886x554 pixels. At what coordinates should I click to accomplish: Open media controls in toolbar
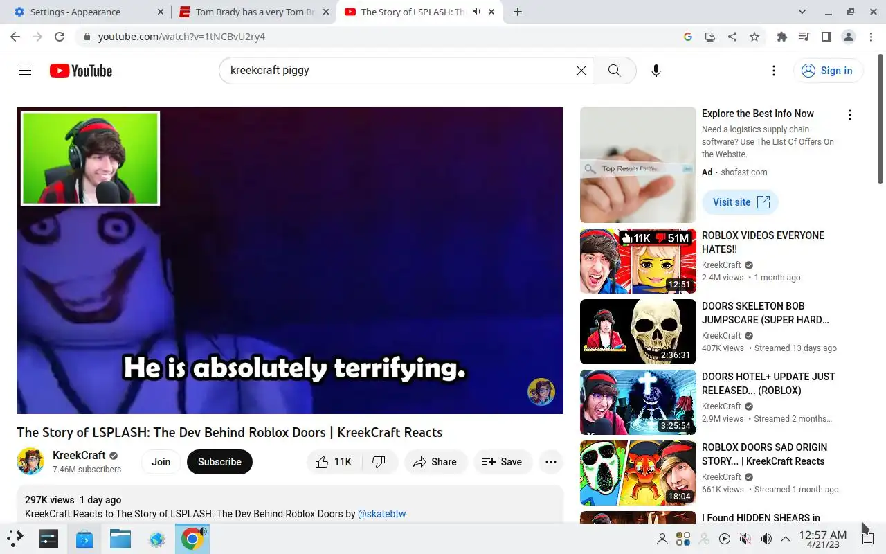(x=804, y=37)
